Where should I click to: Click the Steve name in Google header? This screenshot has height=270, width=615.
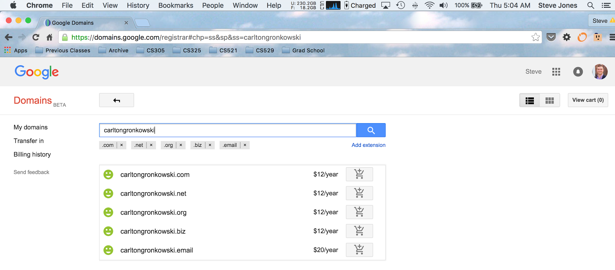click(534, 72)
